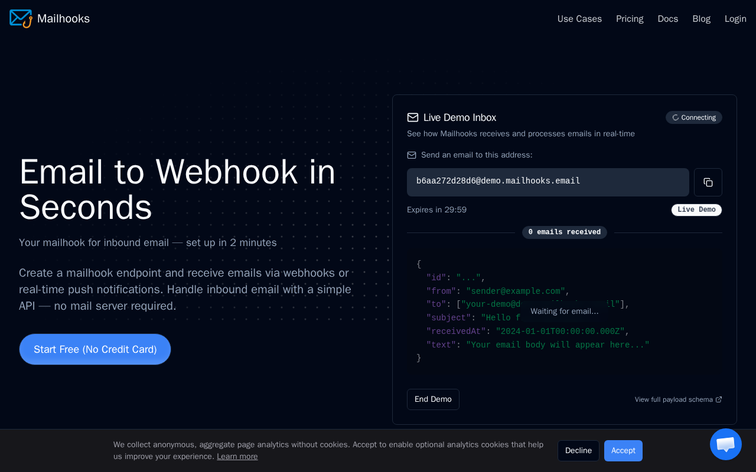Open the Docs menu item

[x=668, y=19]
